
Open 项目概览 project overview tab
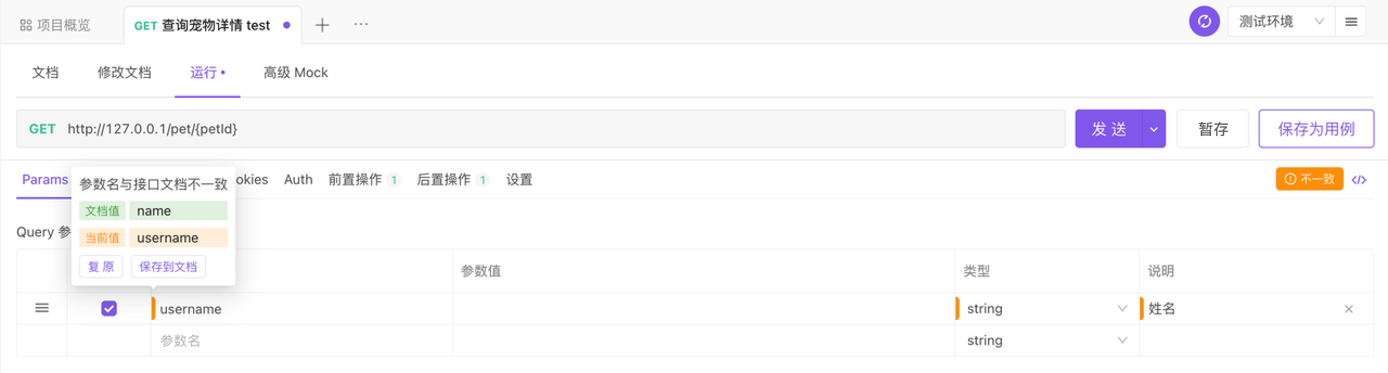[x=55, y=25]
